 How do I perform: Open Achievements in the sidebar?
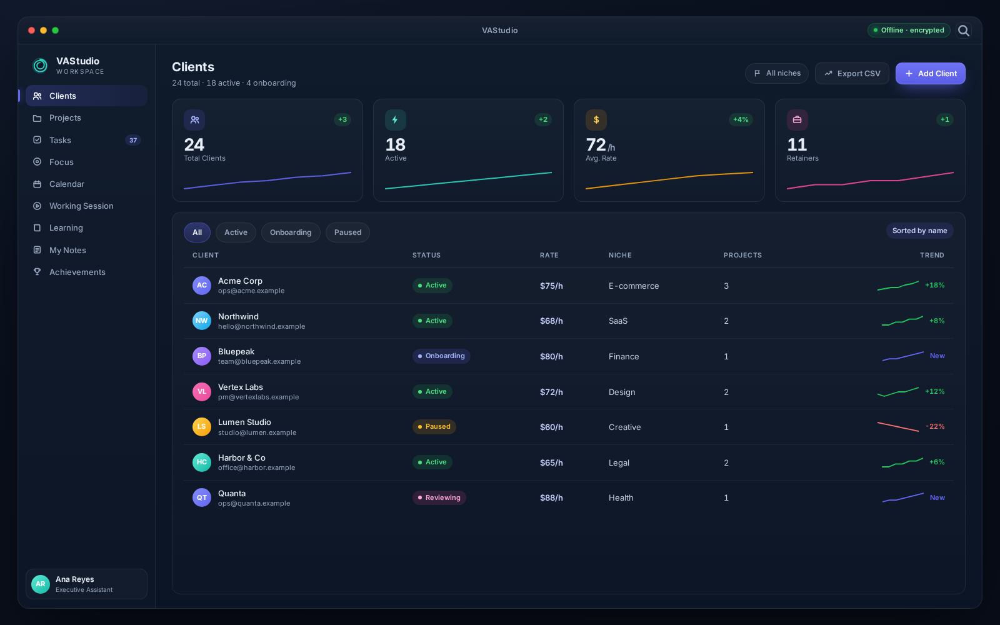pos(86,272)
